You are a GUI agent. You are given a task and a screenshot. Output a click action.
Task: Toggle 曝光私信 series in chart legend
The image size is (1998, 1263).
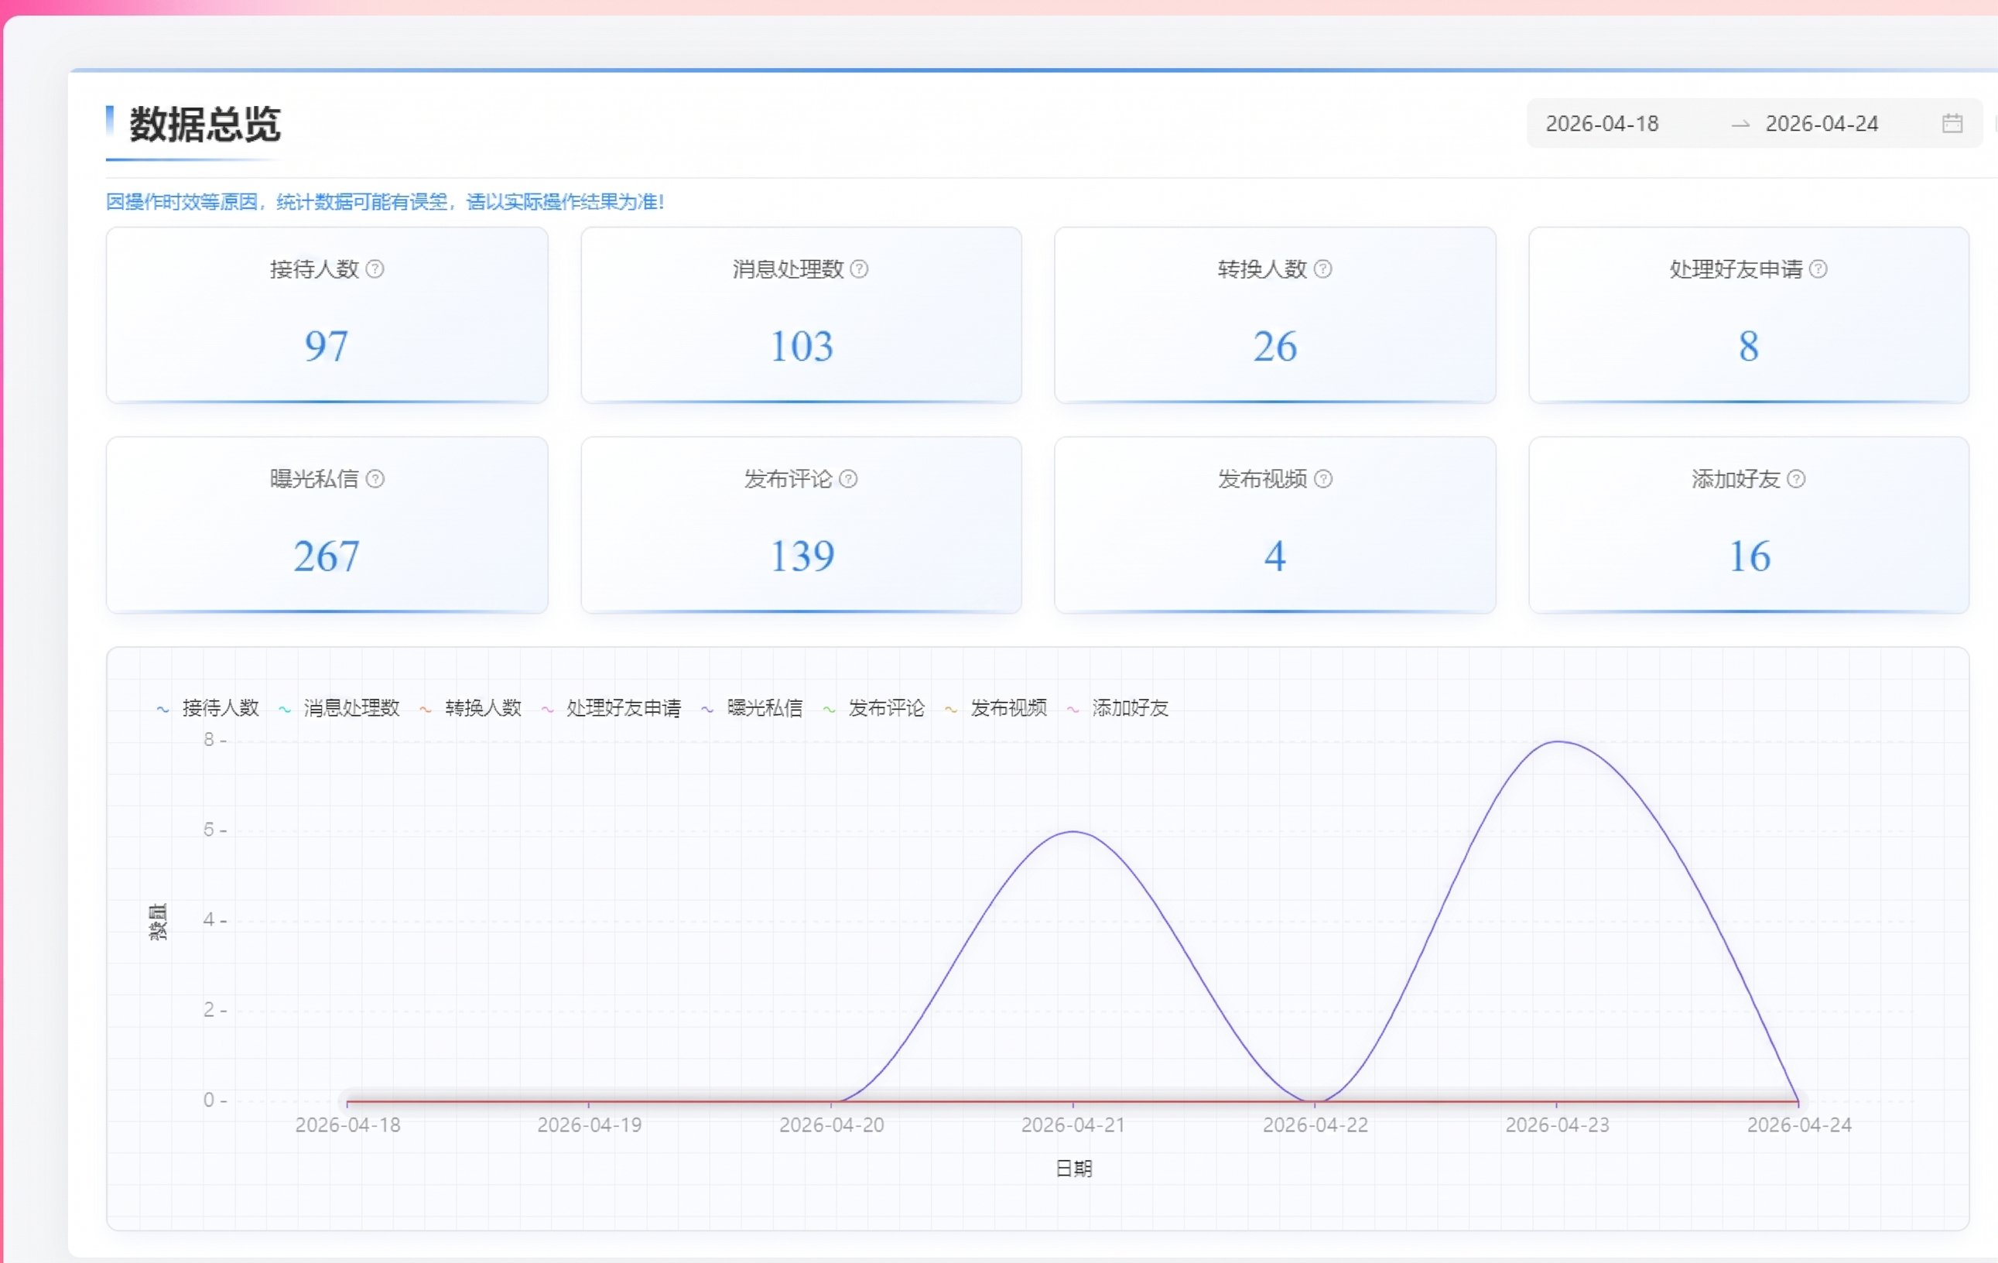point(751,708)
